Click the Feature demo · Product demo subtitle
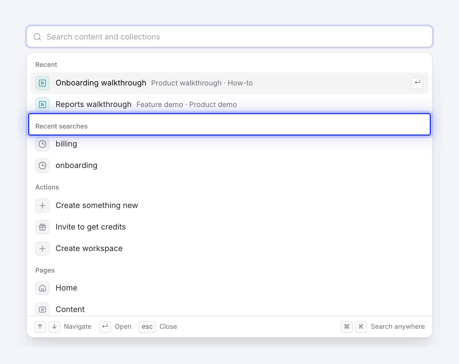This screenshot has height=364, width=459. [187, 105]
